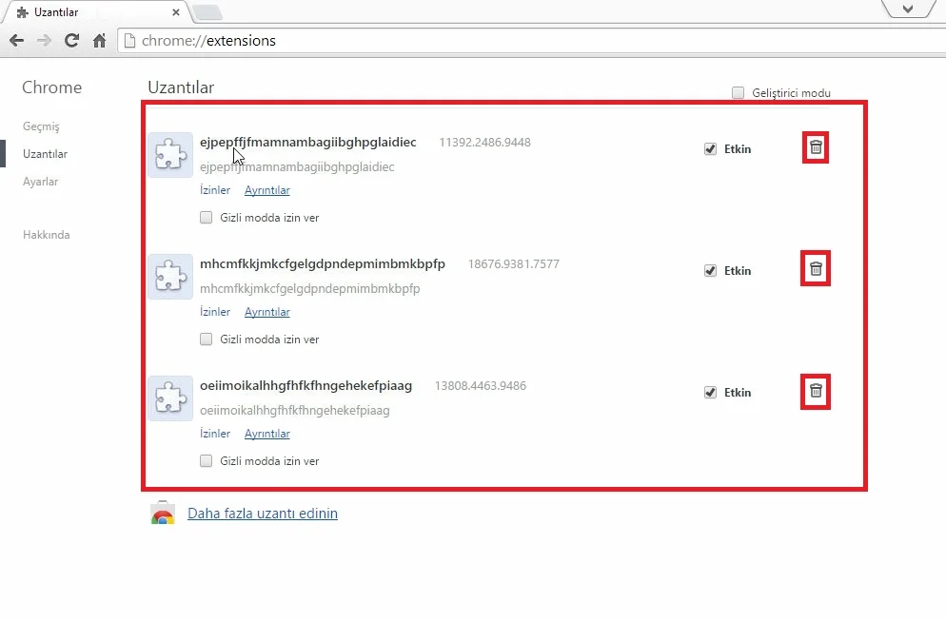Click the browser forward arrow
The width and height of the screenshot is (946, 621).
44,41
